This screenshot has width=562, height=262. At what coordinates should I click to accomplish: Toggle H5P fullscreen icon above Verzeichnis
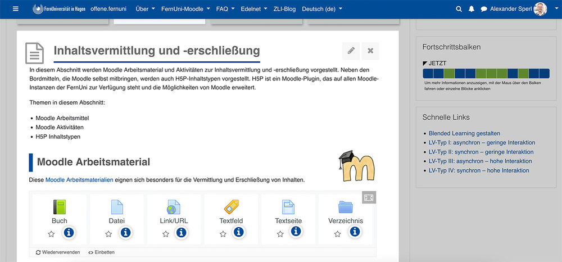369,197
